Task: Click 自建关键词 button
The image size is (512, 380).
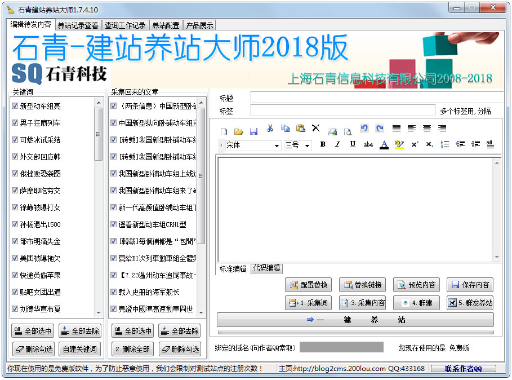Action: point(79,349)
